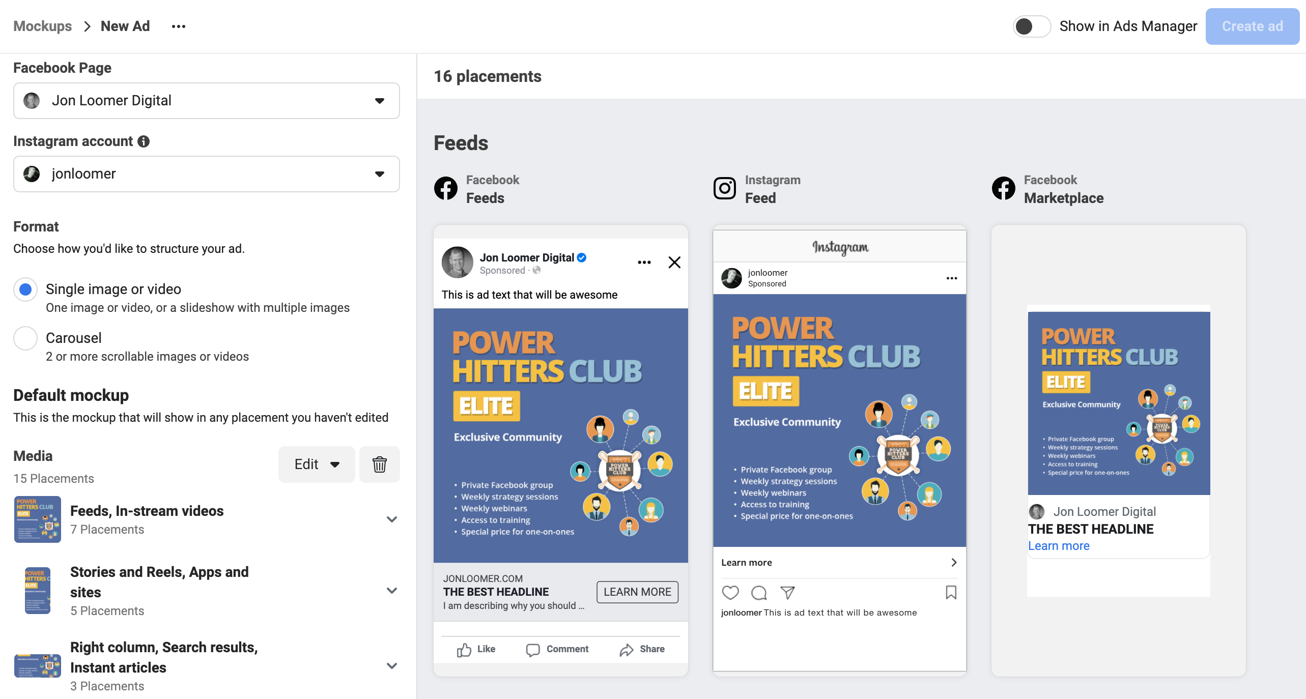Go back to Mockups breadcrumb
The width and height of the screenshot is (1306, 699).
pyautogui.click(x=42, y=26)
